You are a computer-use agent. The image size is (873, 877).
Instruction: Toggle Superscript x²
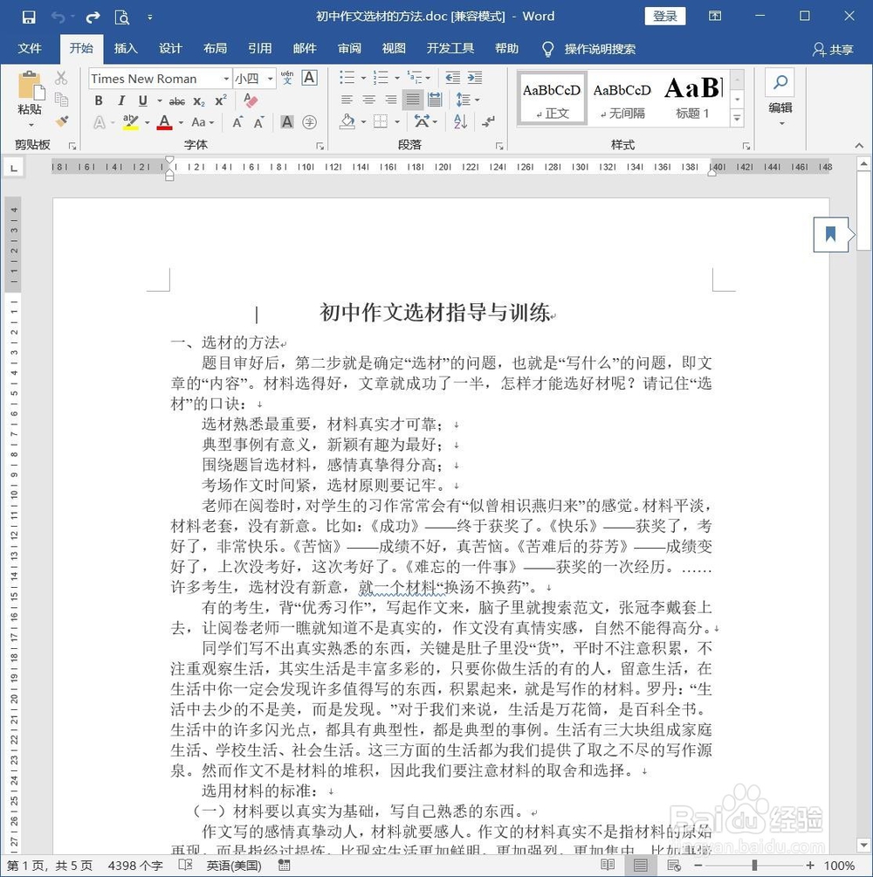222,100
